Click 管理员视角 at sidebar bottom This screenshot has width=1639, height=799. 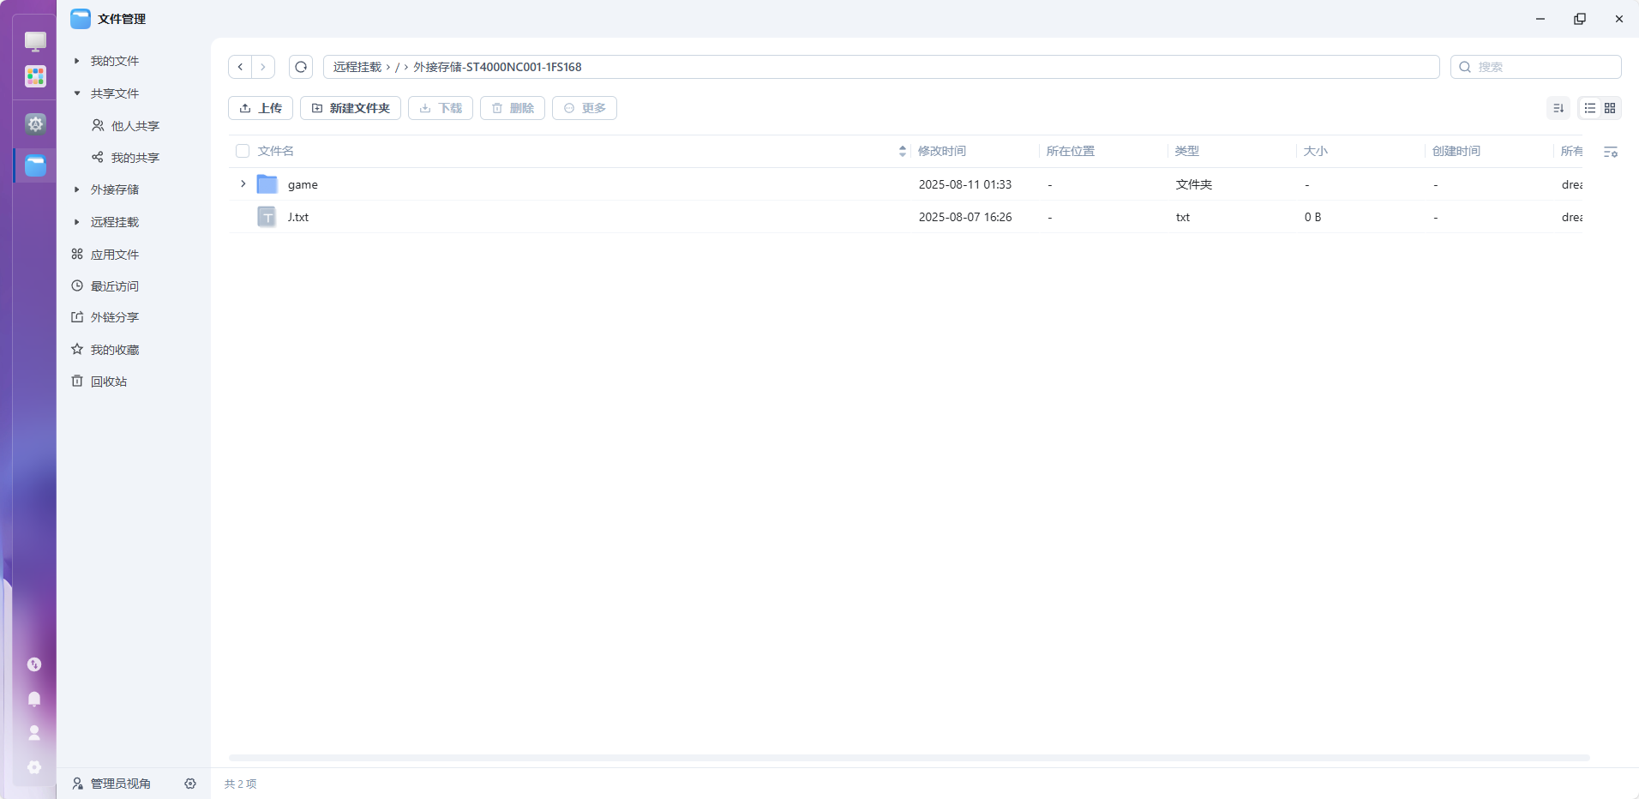pyautogui.click(x=111, y=784)
